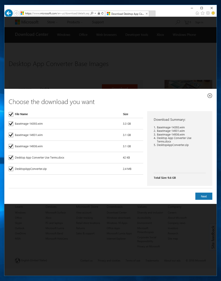Select Windows in Download Center nav
The width and height of the screenshot is (221, 281).
(64, 35)
